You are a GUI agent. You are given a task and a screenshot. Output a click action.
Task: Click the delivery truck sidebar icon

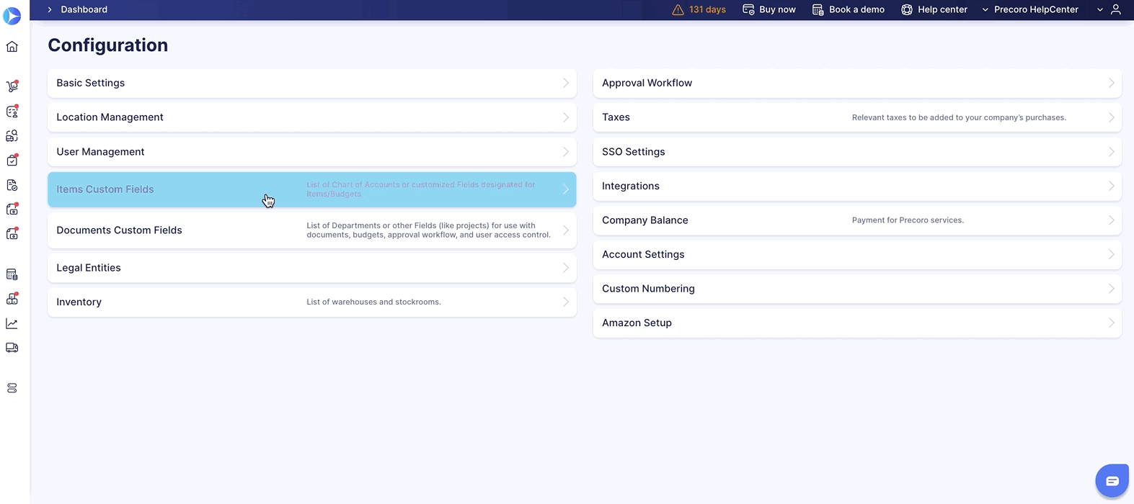pyautogui.click(x=12, y=348)
